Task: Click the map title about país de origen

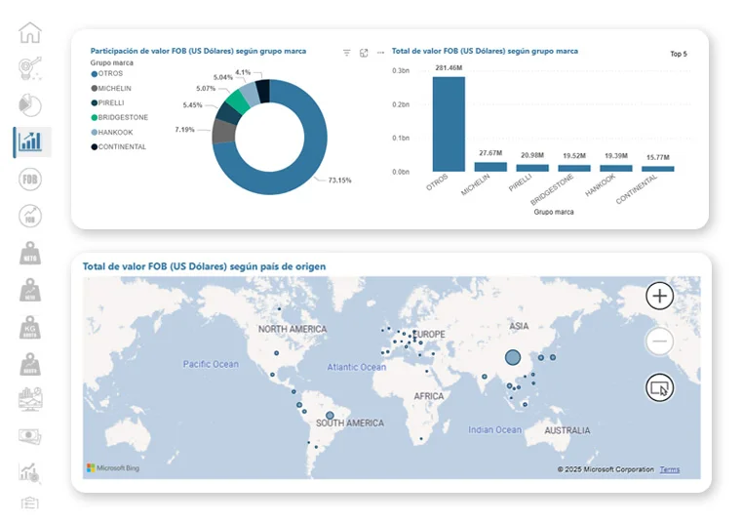Action: (204, 266)
